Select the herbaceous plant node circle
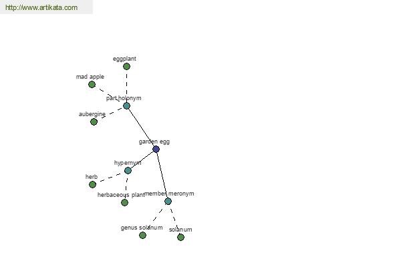 (x=124, y=202)
